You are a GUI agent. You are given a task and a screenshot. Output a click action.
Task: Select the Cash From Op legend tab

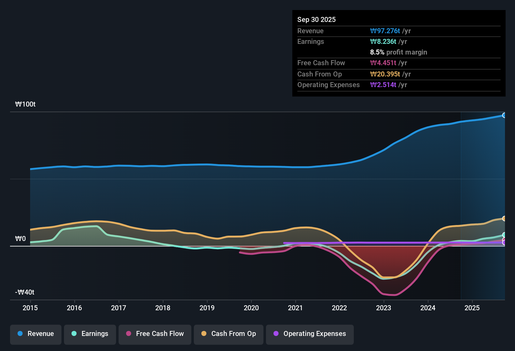pos(228,334)
